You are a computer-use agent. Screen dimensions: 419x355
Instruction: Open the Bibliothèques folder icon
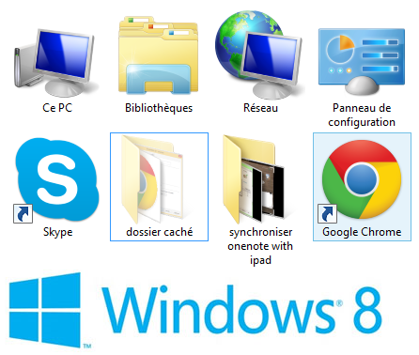click(159, 55)
